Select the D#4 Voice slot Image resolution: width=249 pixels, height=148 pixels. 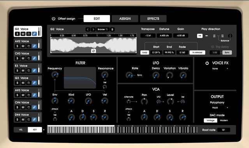[x=28, y=117]
